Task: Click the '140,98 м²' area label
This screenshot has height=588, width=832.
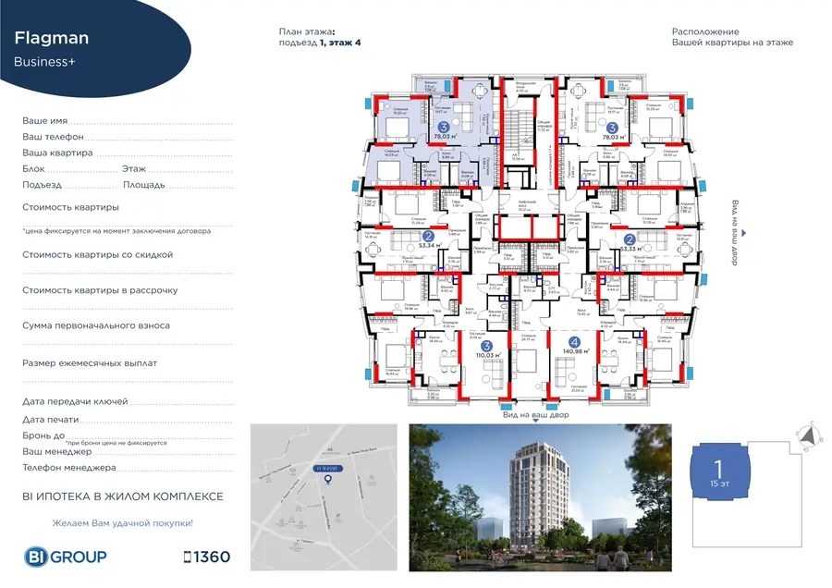Action: click(x=576, y=351)
